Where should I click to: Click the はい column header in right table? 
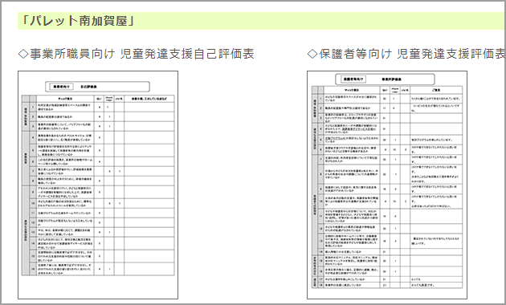pos(385,90)
